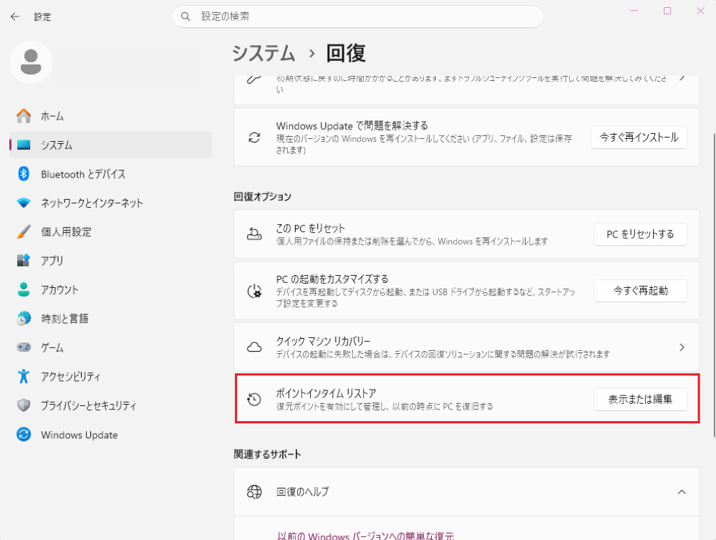The width and height of the screenshot is (716, 540).
Task: Click the ホーム house icon
Action: pyautogui.click(x=24, y=116)
